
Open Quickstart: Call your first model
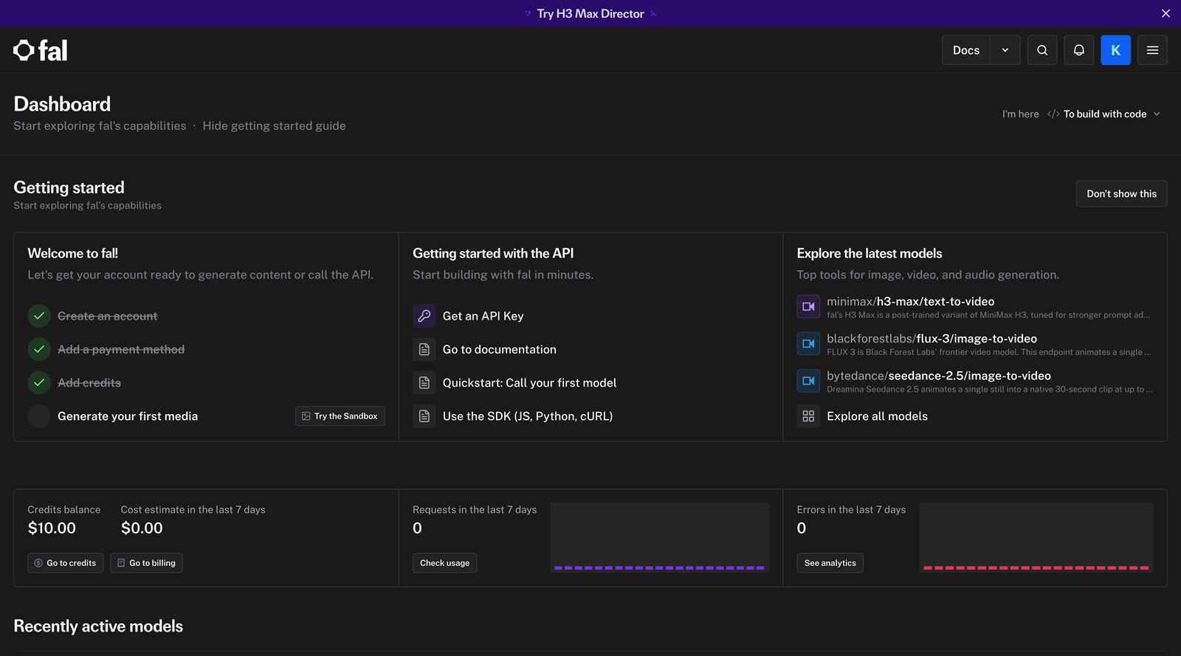530,382
